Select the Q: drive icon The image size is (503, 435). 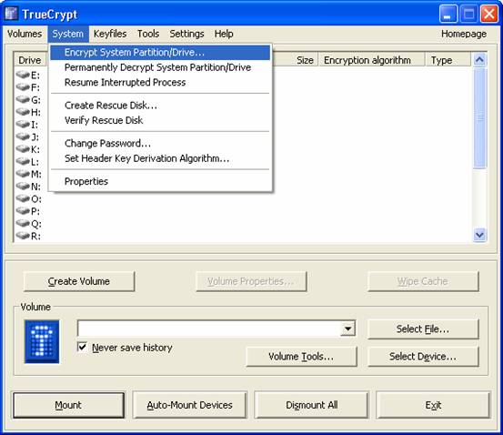(23, 224)
